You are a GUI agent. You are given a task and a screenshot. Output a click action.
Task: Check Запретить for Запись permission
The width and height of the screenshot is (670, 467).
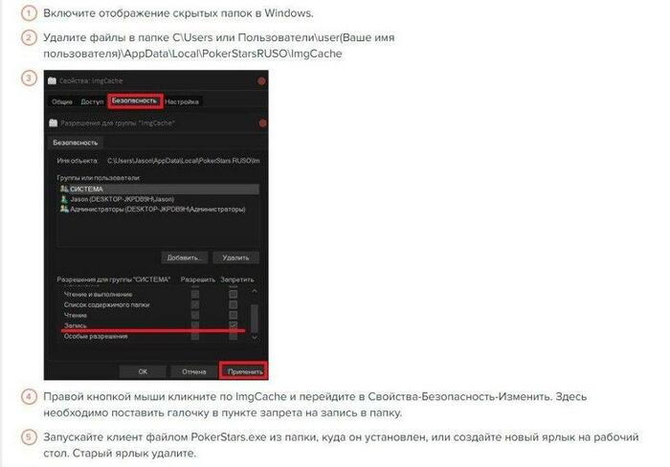[233, 325]
